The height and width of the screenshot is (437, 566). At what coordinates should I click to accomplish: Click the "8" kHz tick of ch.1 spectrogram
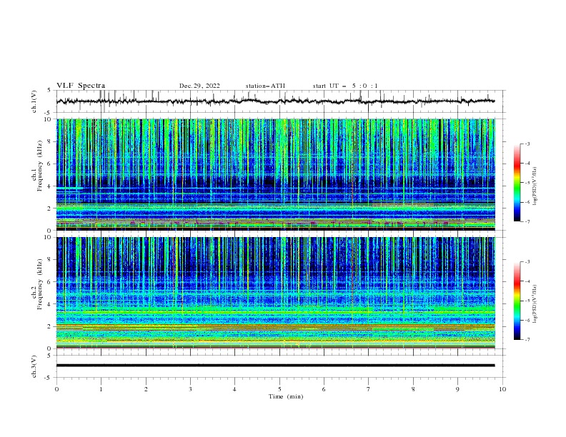click(x=49, y=141)
